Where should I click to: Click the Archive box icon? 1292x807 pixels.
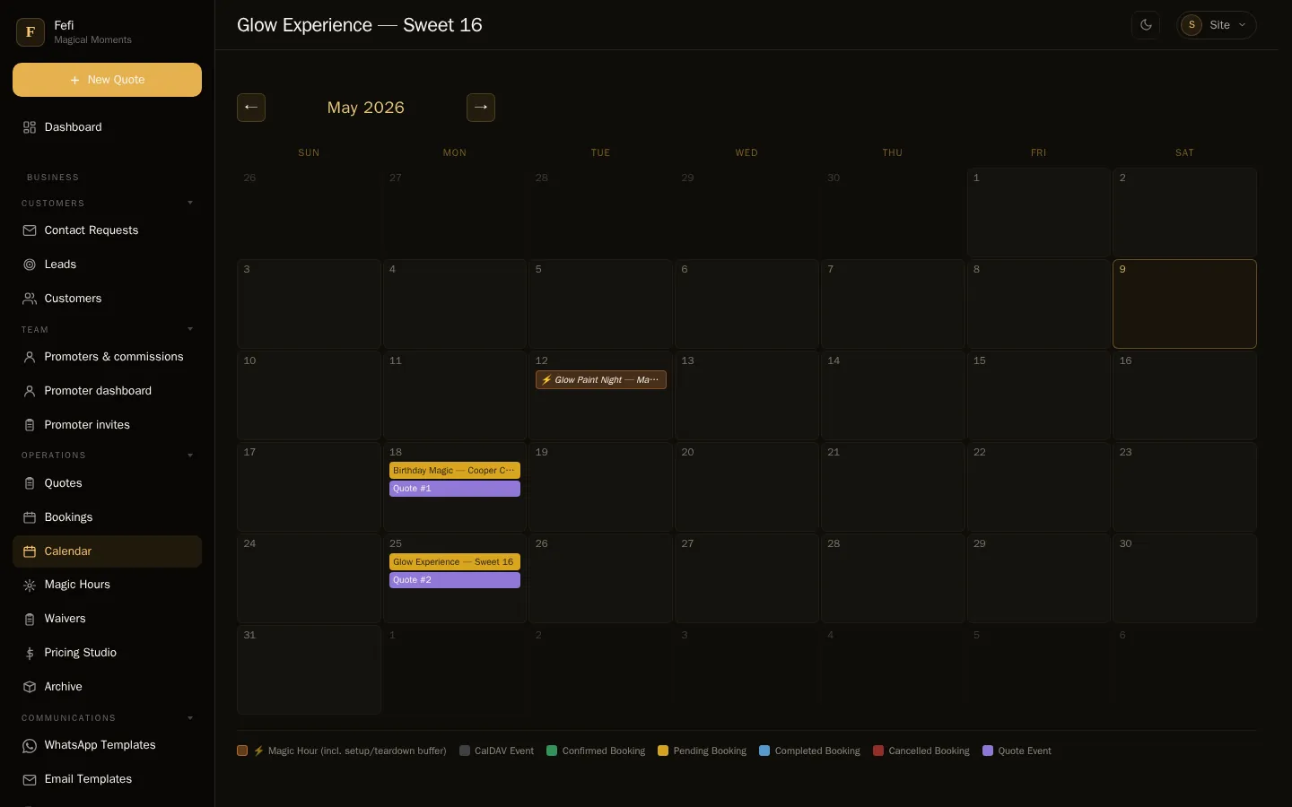[30, 687]
